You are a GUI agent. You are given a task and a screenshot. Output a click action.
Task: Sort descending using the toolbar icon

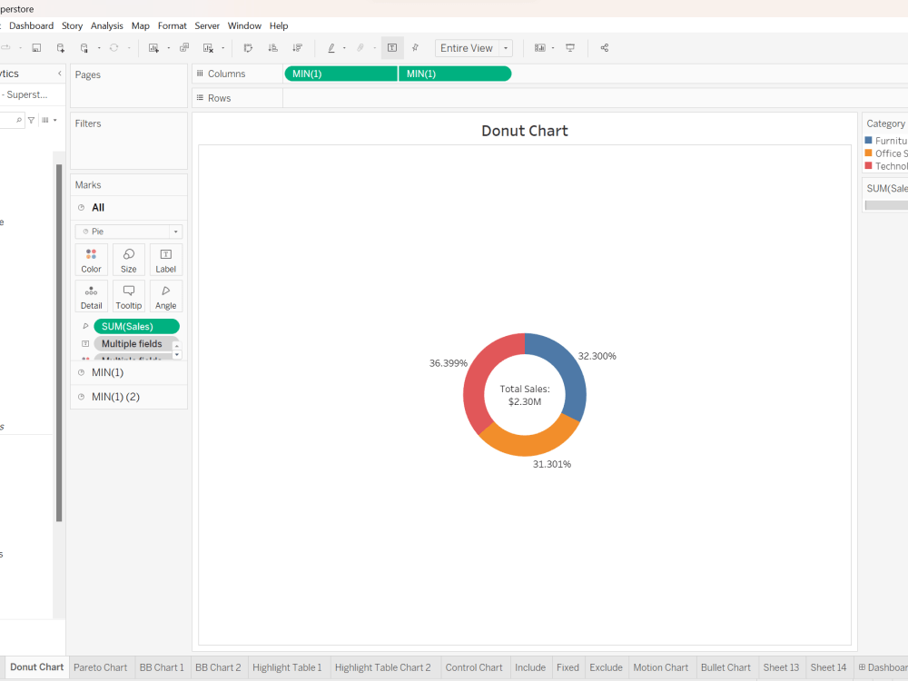297,47
